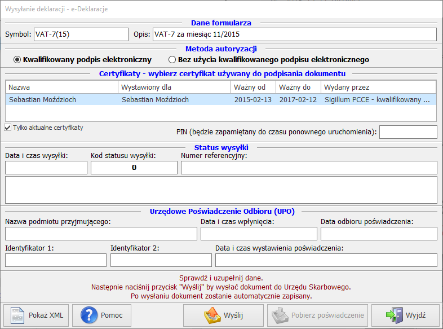Click valid-from date 2015-02-13

253,99
